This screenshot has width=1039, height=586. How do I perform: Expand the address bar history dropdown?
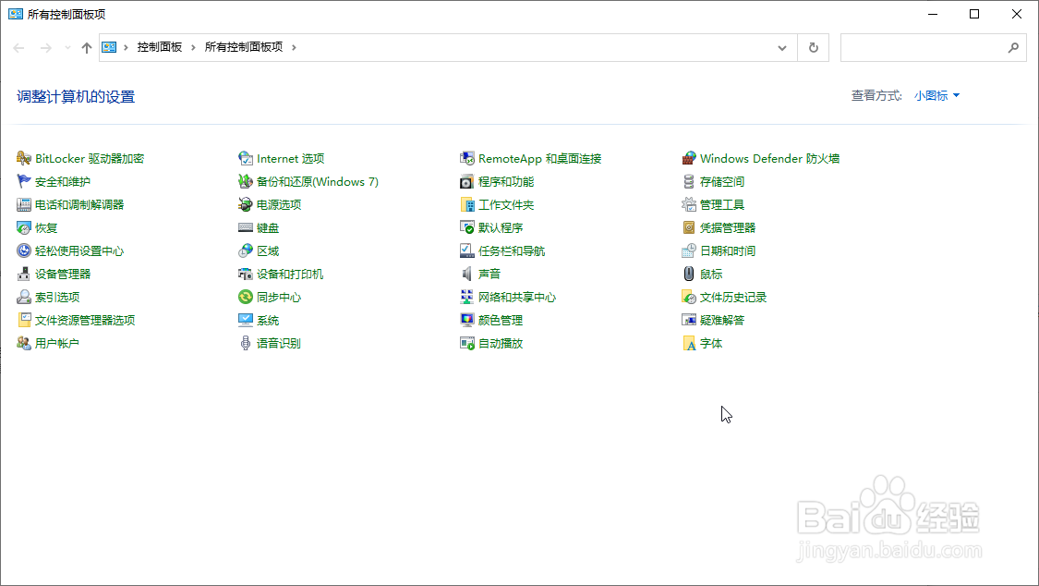[782, 48]
